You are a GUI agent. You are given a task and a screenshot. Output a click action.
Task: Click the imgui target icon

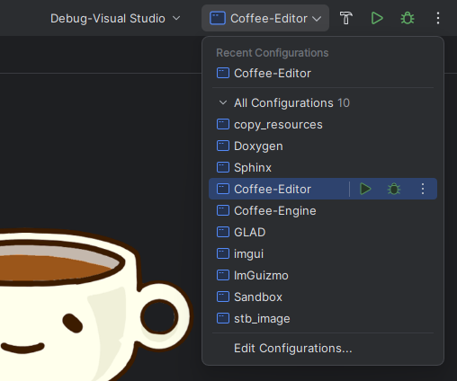point(223,253)
